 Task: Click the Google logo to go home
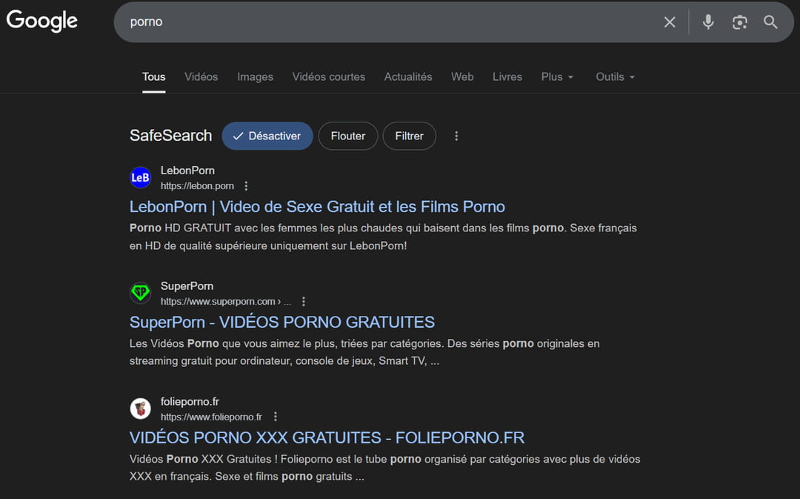42,22
